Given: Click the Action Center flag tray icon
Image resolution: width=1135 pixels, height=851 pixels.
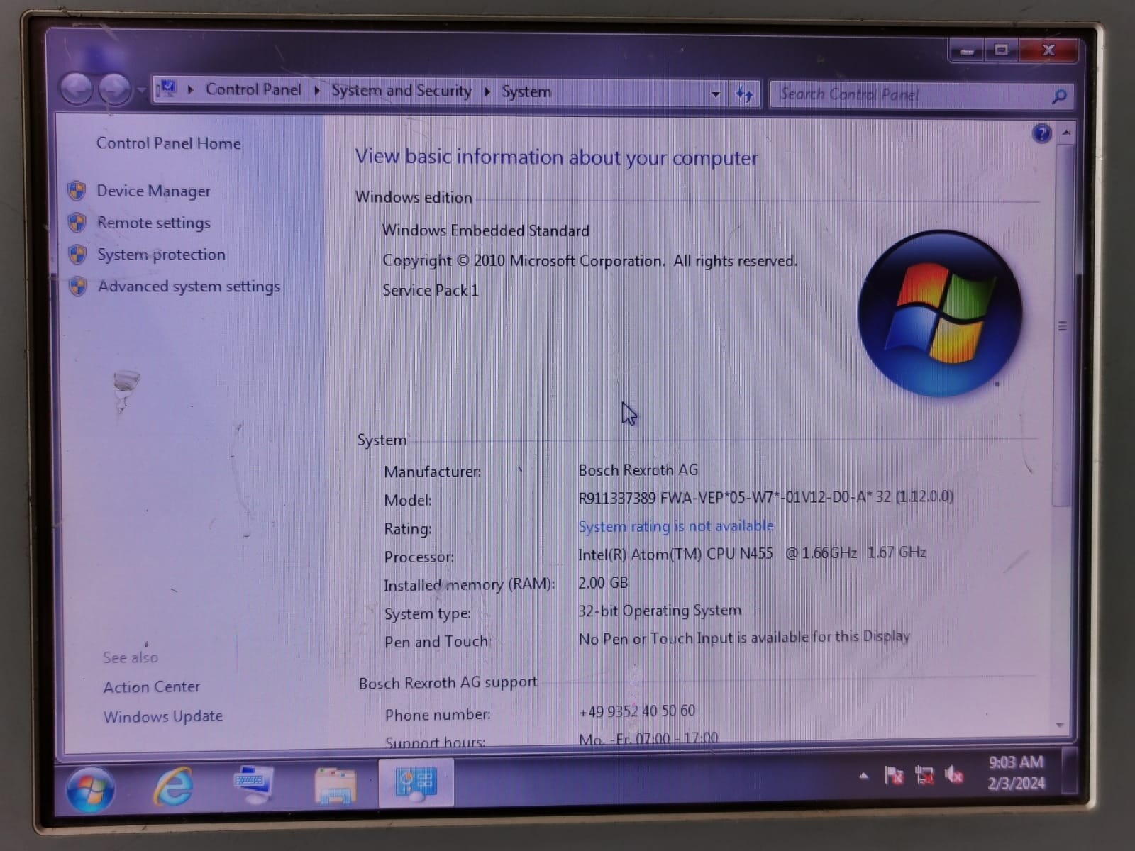Looking at the screenshot, I should 894,776.
